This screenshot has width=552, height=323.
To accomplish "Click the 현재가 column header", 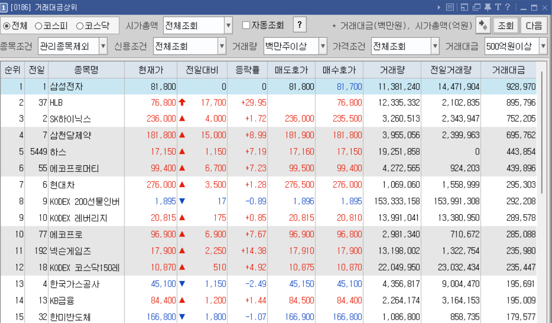I will (151, 70).
